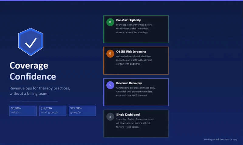Image resolution: width=243 pixels, height=145 pixels.
Task: Open the Pre-Visit Eligibility card
Action: pos(136,29)
